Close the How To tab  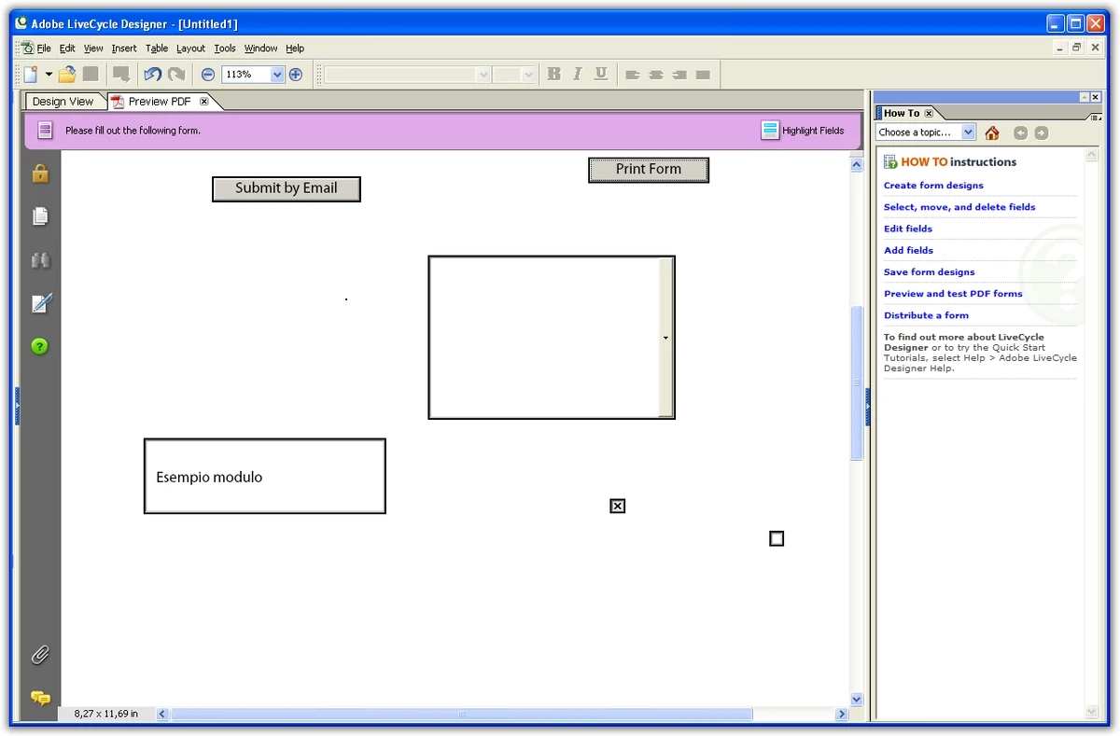pos(929,113)
